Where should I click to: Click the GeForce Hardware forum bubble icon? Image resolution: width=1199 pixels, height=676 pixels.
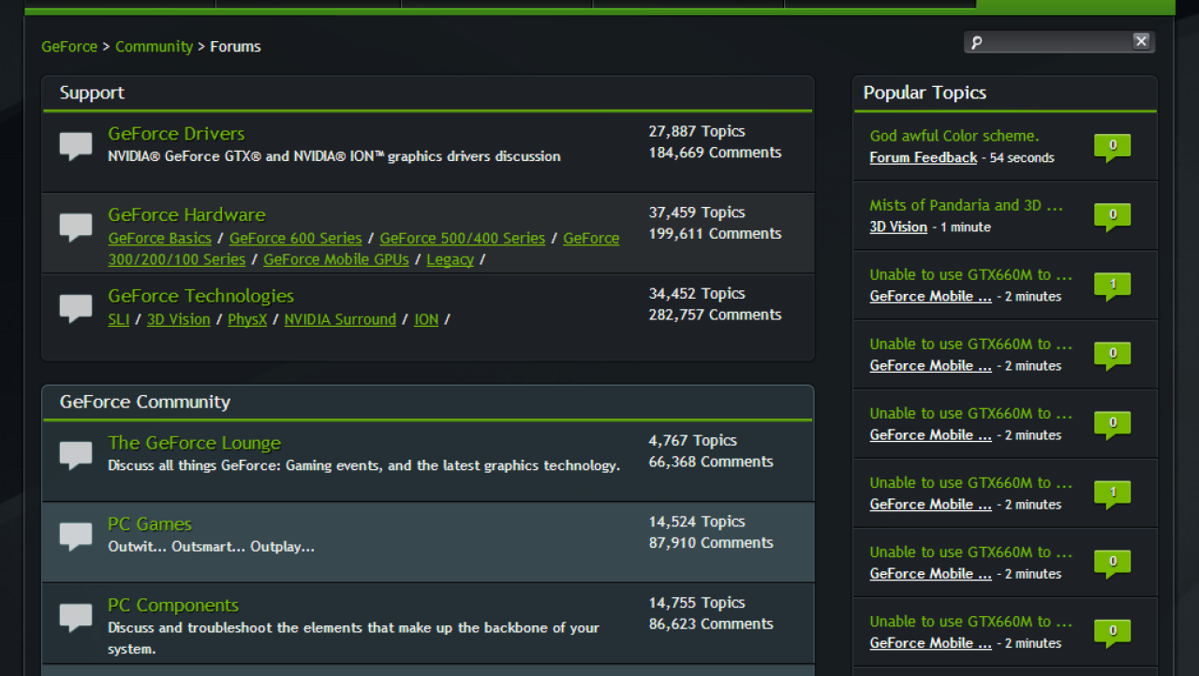click(x=76, y=227)
